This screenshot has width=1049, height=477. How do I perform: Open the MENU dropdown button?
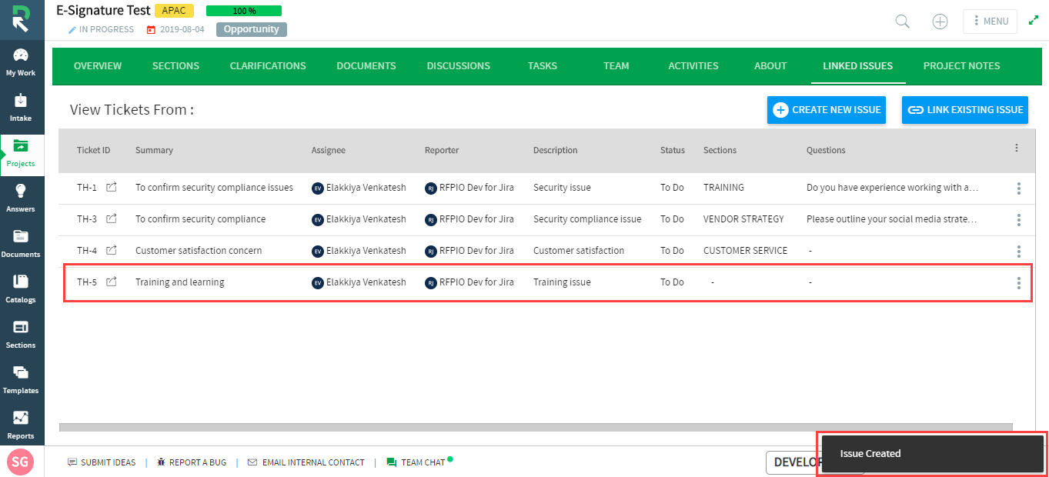[x=990, y=22]
